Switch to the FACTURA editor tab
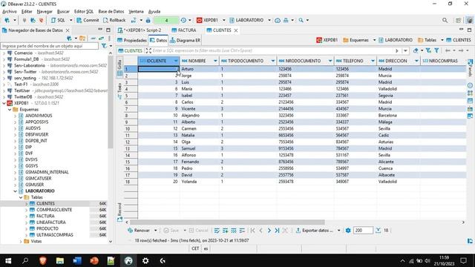This screenshot has width=475, height=267. (x=184, y=30)
